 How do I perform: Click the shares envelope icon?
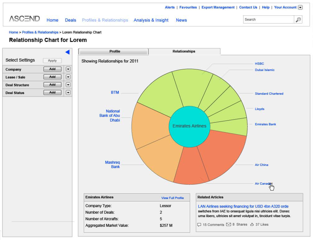tap(228, 224)
